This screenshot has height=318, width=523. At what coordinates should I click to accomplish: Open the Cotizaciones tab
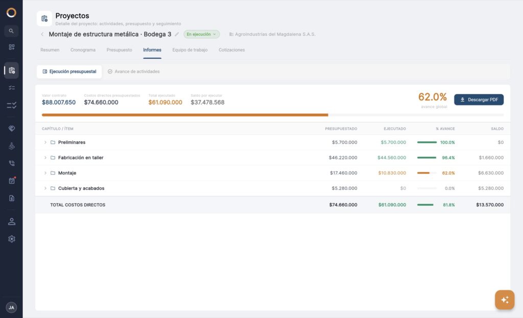(x=231, y=50)
